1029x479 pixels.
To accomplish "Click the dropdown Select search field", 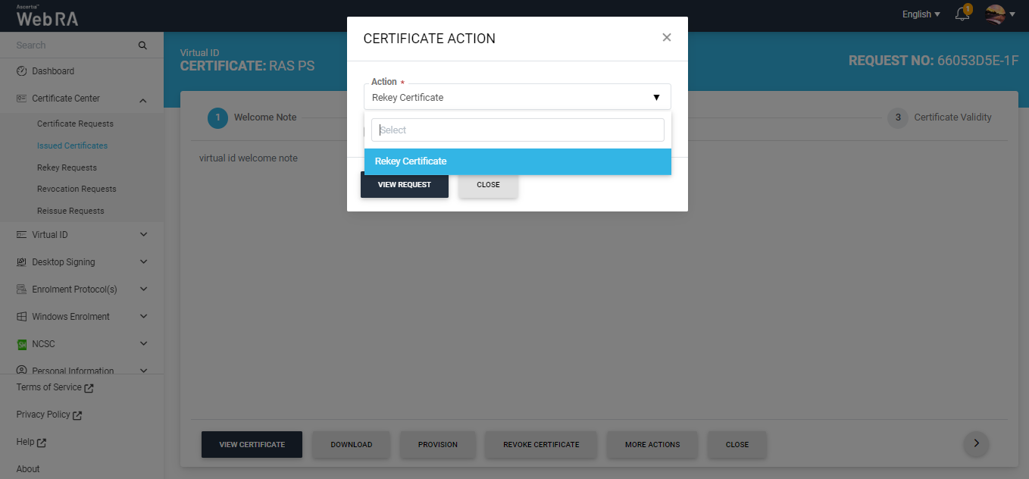I will point(517,130).
